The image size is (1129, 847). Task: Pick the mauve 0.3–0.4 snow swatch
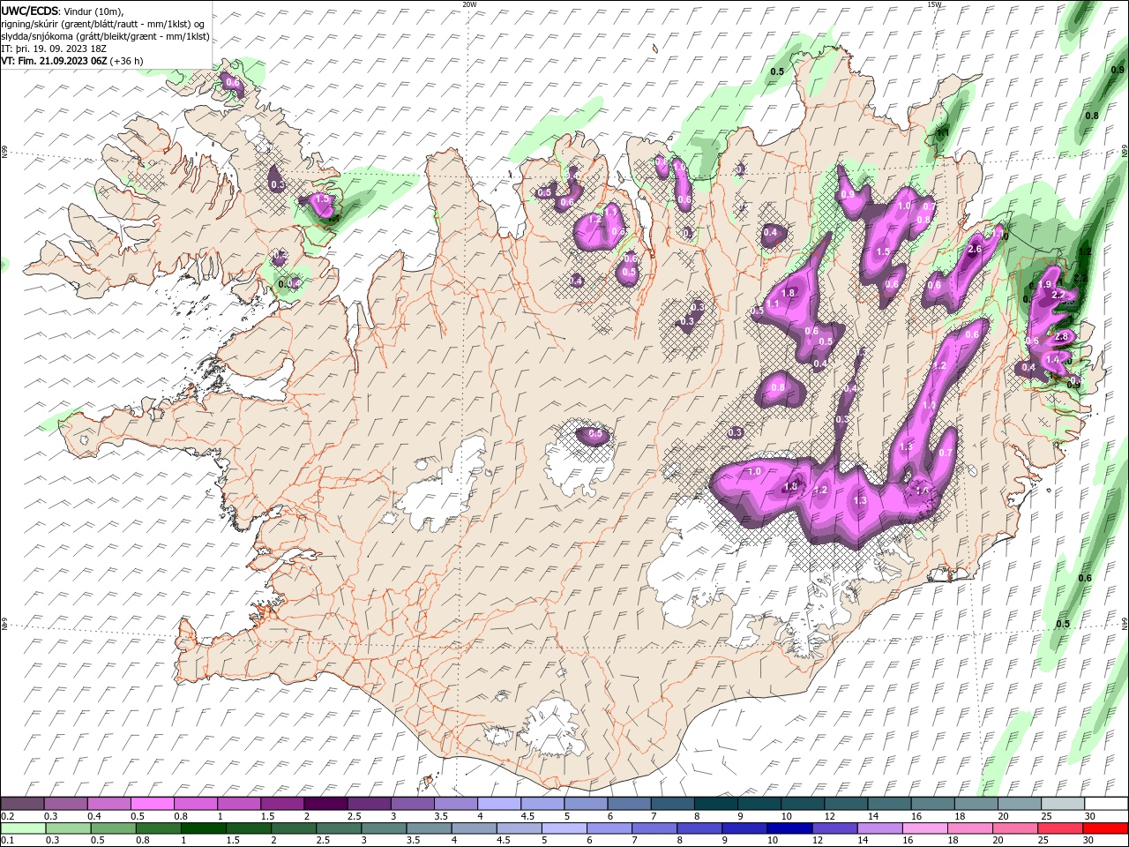pos(66,804)
